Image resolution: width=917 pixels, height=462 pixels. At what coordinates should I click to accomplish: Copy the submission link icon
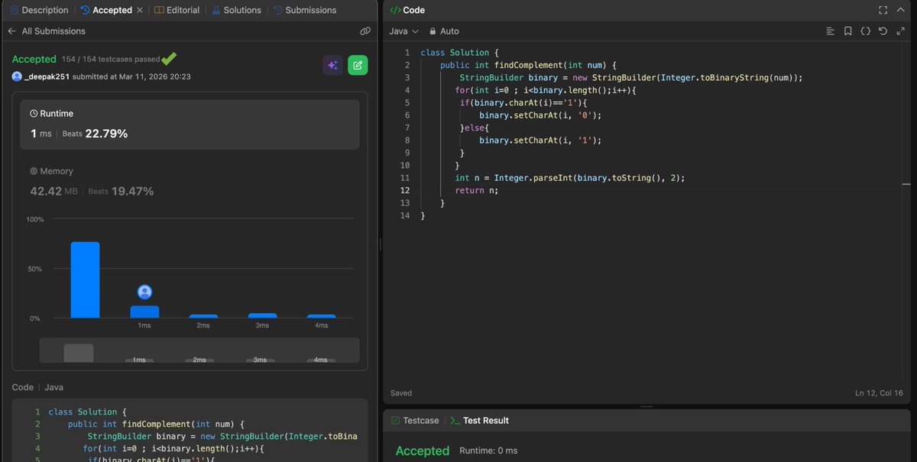[x=365, y=31]
